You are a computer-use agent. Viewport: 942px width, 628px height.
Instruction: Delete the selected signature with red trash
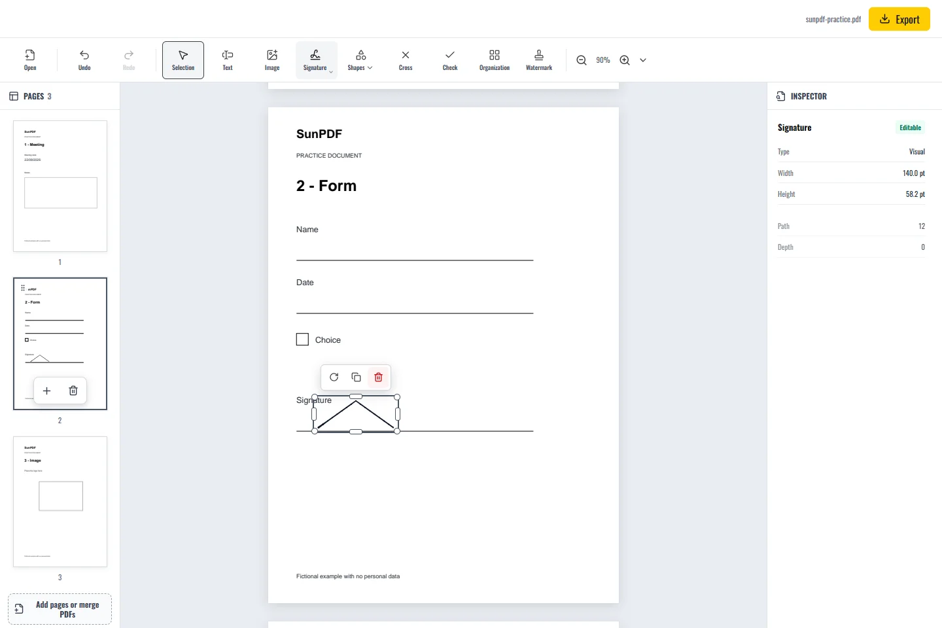[378, 377]
